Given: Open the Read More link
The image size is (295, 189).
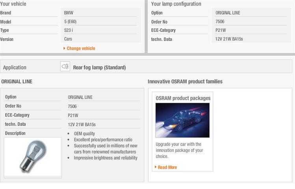Looking at the screenshot, I should pyautogui.click(x=167, y=167).
